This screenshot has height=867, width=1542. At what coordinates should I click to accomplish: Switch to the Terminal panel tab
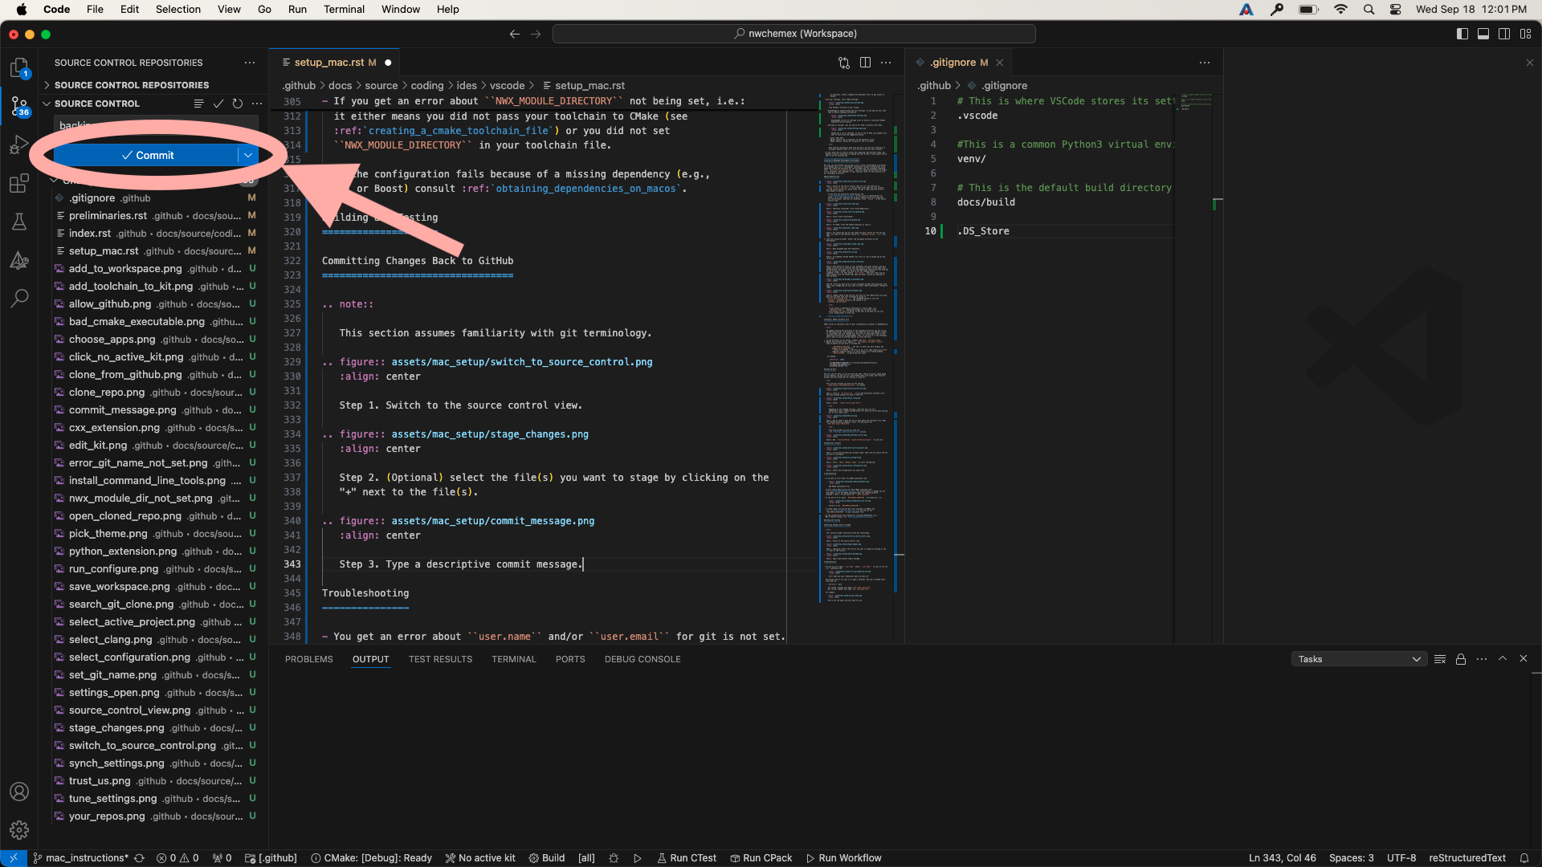(513, 659)
